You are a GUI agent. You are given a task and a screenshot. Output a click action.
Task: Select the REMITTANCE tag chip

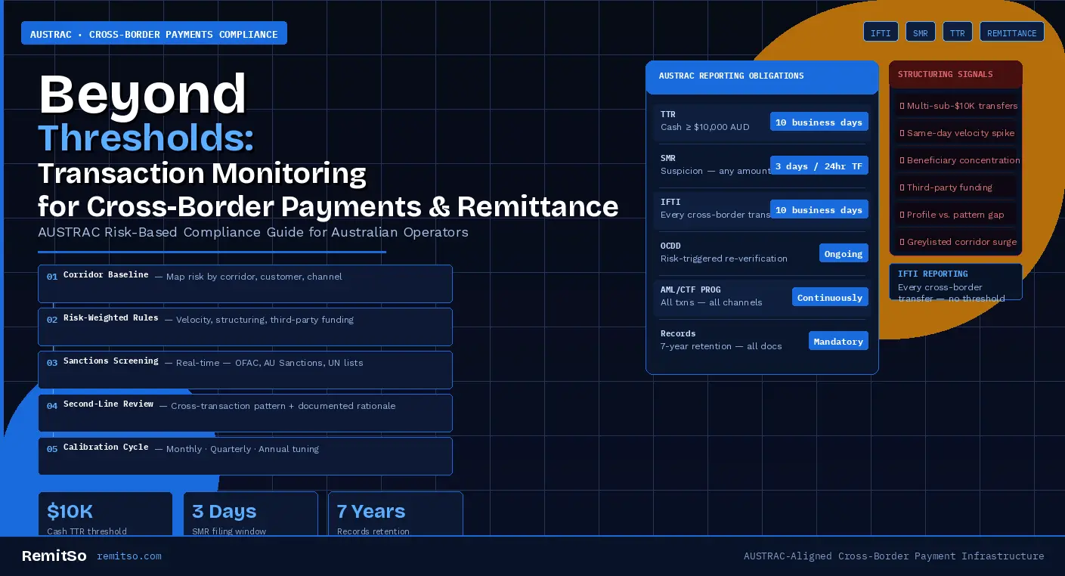pos(1011,33)
